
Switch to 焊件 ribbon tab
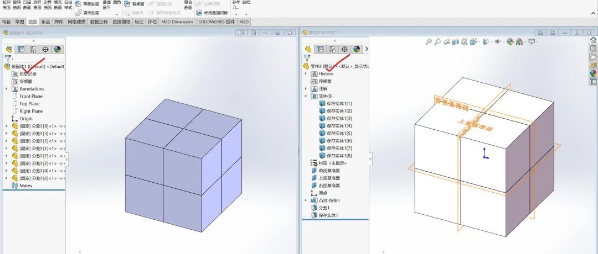[59, 22]
